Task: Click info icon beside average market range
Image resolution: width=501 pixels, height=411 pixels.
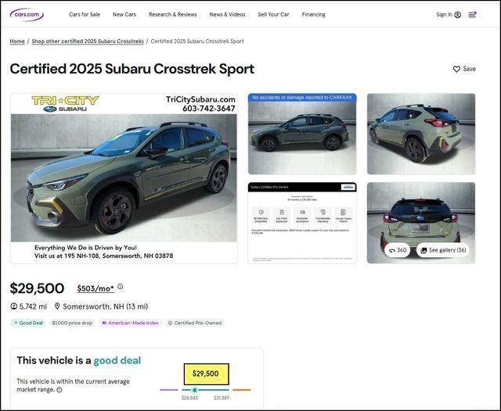Action: pyautogui.click(x=59, y=390)
